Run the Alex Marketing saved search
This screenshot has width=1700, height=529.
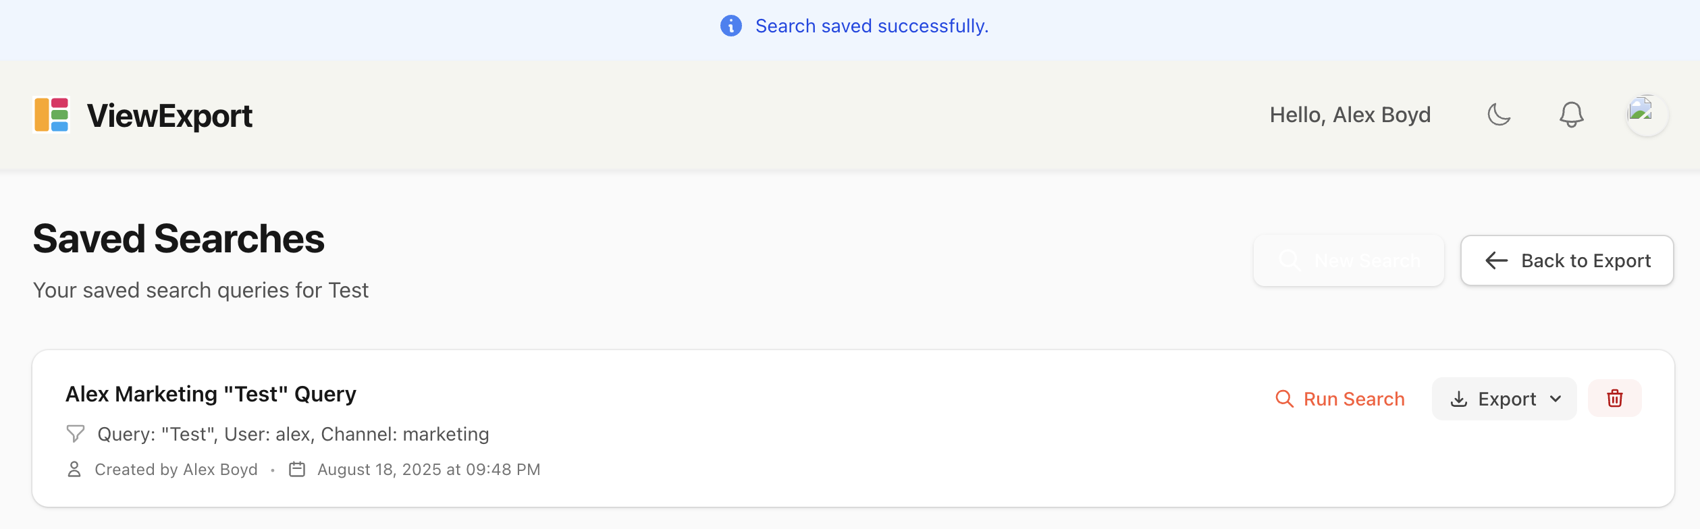(1340, 399)
